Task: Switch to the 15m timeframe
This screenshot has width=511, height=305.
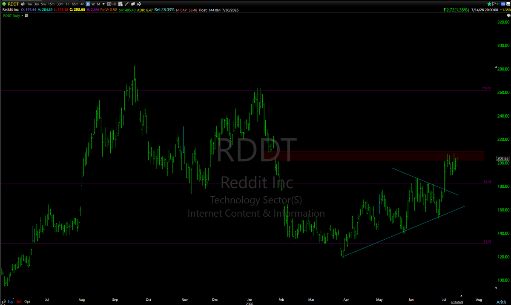Action: pos(51,4)
